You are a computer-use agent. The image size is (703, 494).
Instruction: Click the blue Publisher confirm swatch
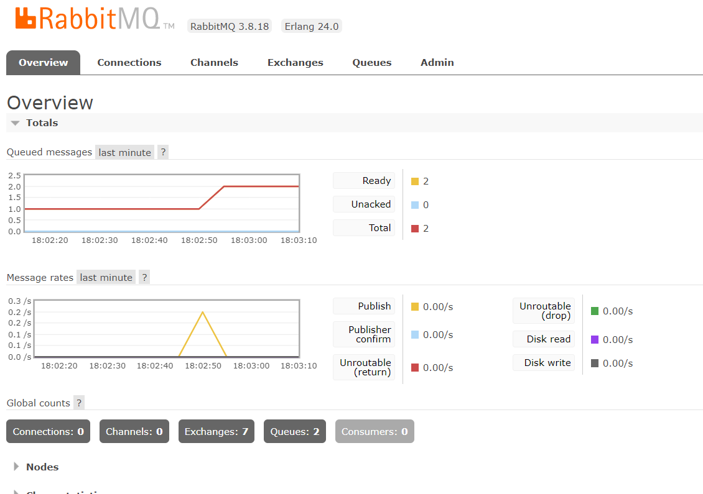(x=415, y=334)
